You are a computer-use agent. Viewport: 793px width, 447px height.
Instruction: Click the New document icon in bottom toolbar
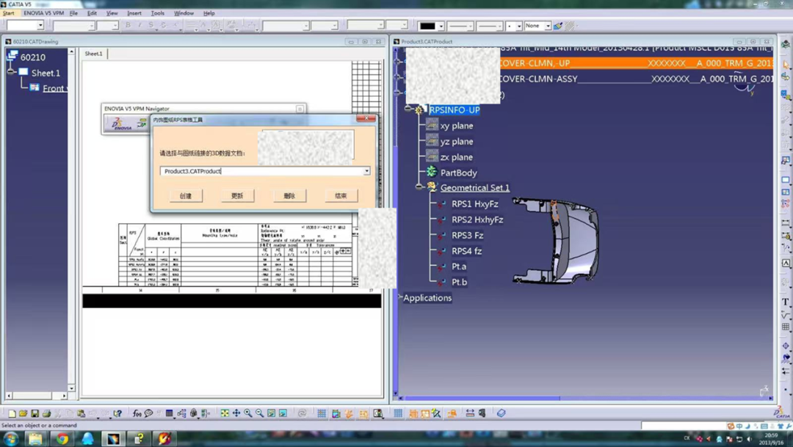click(x=12, y=414)
